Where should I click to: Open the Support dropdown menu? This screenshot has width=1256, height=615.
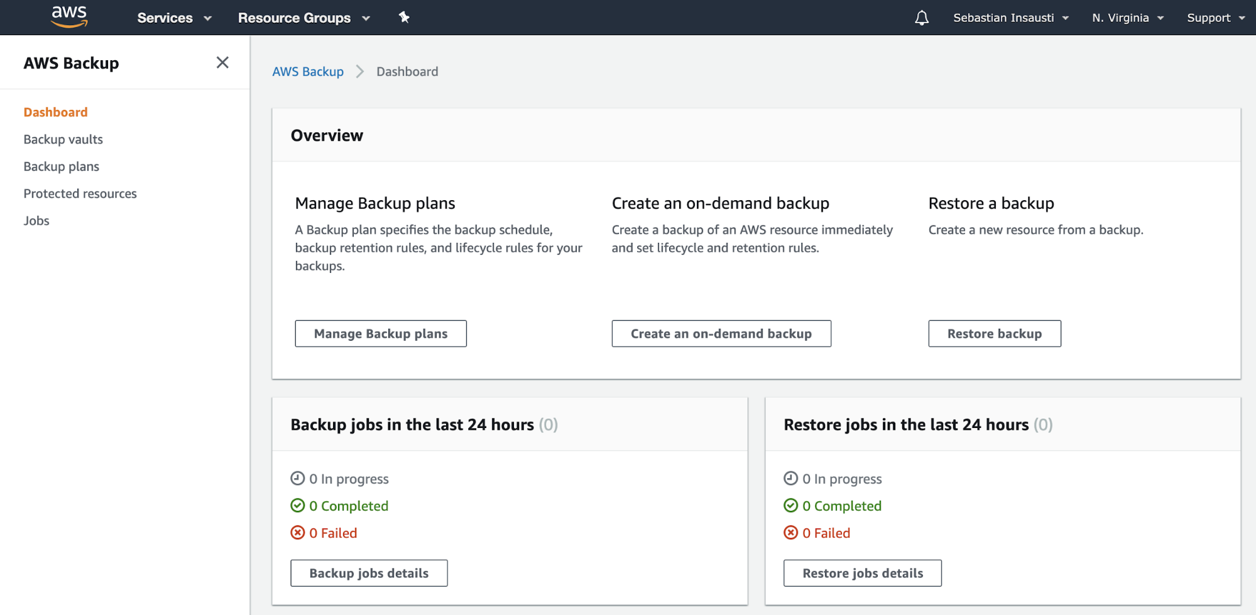(x=1216, y=18)
